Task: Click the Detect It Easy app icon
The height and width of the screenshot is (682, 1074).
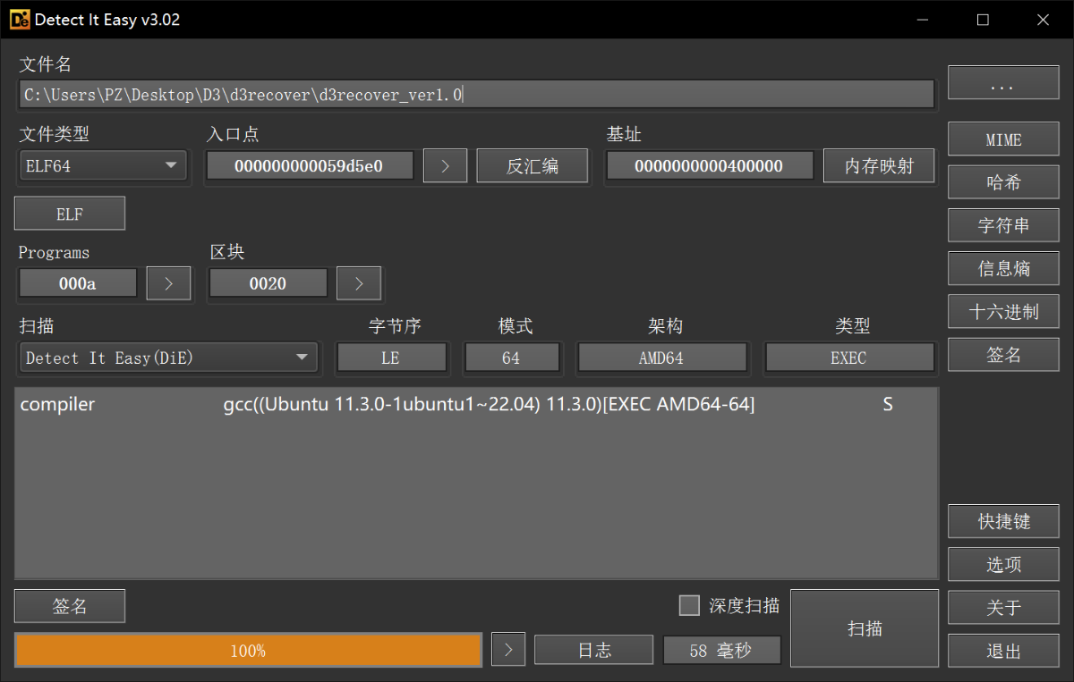Action: tap(20, 19)
